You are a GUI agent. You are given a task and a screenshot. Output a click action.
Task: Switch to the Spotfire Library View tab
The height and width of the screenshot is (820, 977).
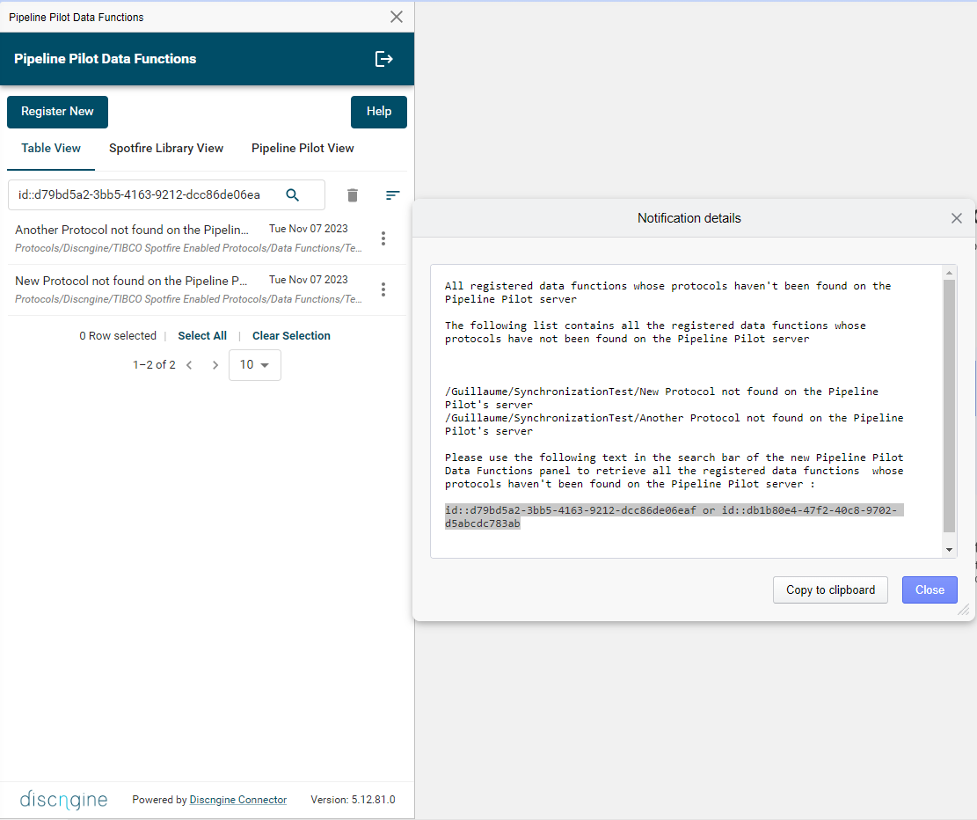tap(166, 149)
